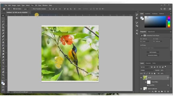173x97 pixels.
Task: Enable Show Transform Controls checkbox
Action: [32, 9]
